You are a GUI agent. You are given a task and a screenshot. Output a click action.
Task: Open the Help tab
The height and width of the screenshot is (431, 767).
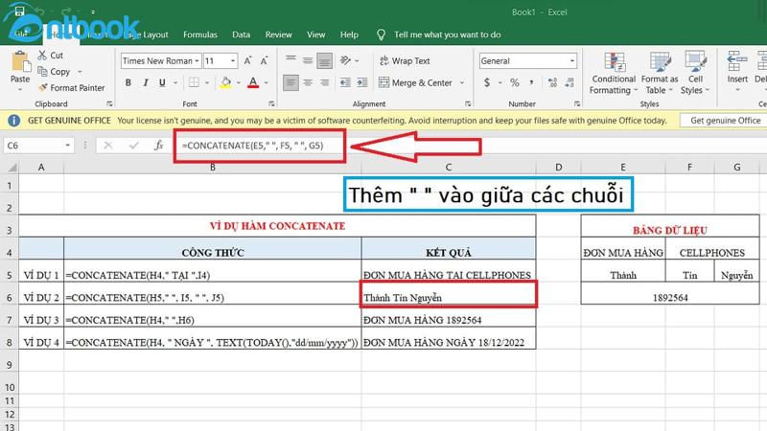pos(349,34)
